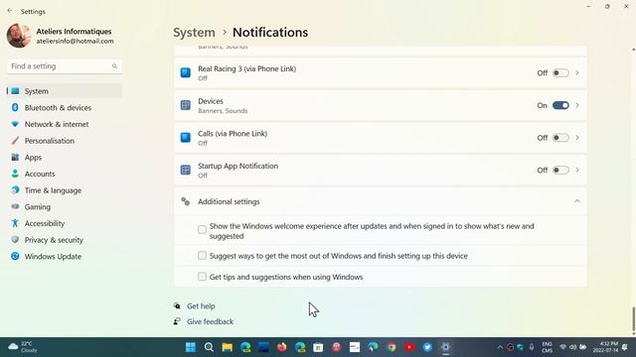
Task: Open Personalisation settings
Action: pyautogui.click(x=49, y=141)
